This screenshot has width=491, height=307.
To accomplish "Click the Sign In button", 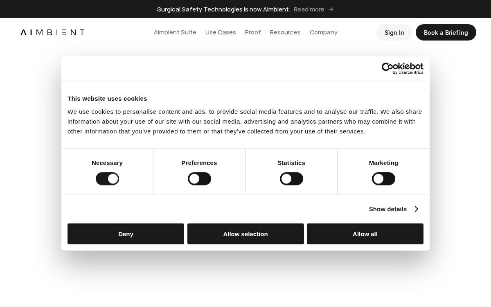I will click(394, 32).
